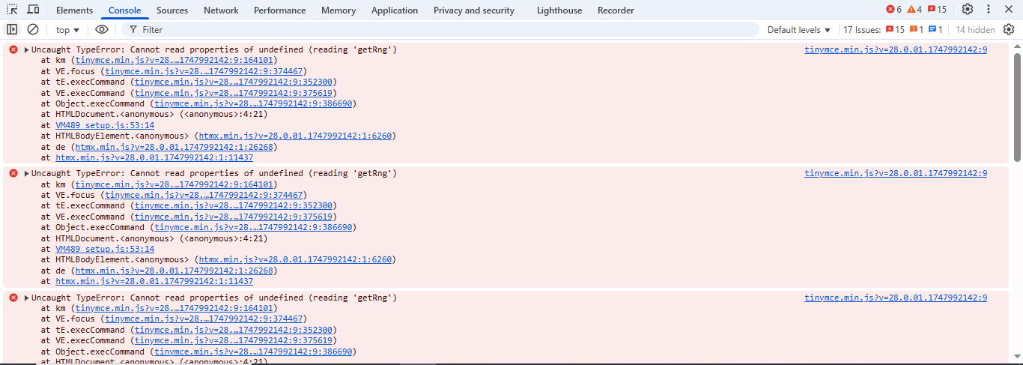Screen dimensions: 1023x365
Task: Open third error's VE.focus 9:374467 link
Action: tap(205, 319)
